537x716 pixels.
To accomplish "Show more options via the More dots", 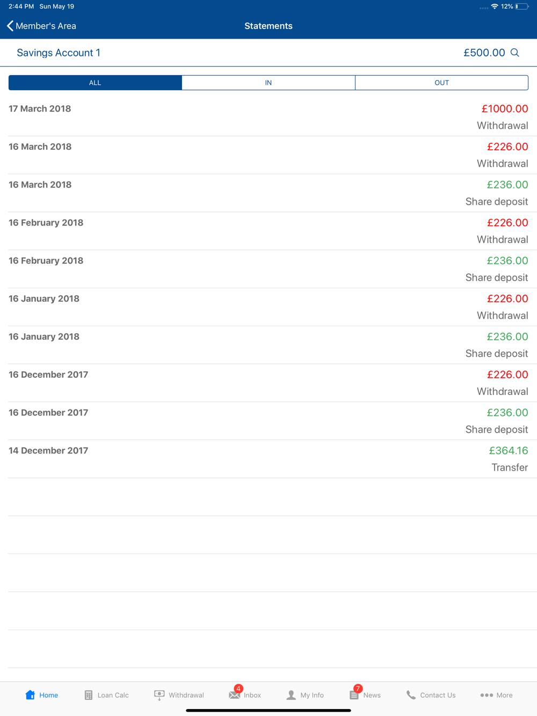I will (x=487, y=695).
